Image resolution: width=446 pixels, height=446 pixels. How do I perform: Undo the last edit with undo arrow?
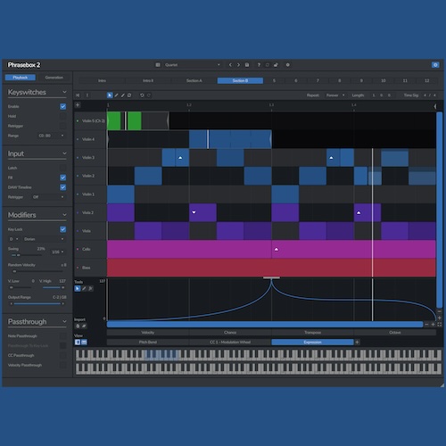pyautogui.click(x=142, y=95)
